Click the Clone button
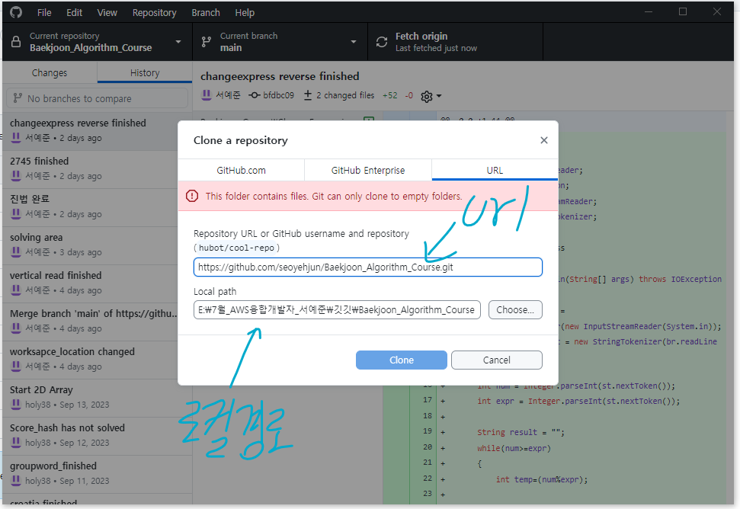The width and height of the screenshot is (740, 509). (402, 360)
